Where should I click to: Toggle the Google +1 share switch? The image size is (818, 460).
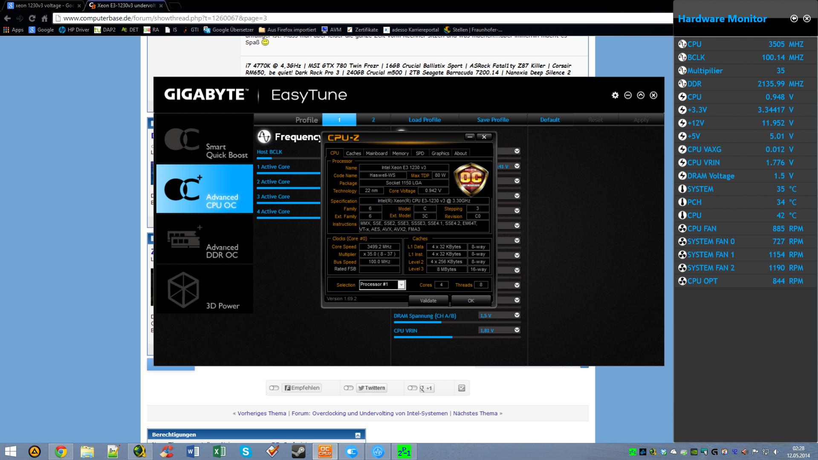(x=412, y=388)
